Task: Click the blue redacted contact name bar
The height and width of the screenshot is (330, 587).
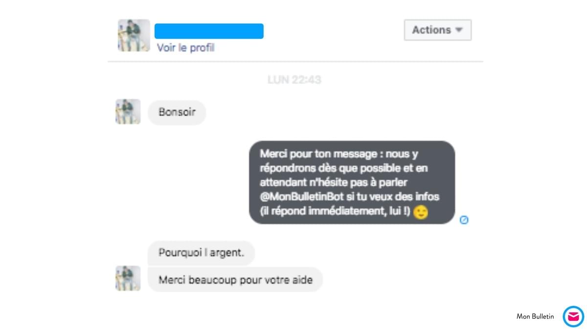Action: pos(209,31)
